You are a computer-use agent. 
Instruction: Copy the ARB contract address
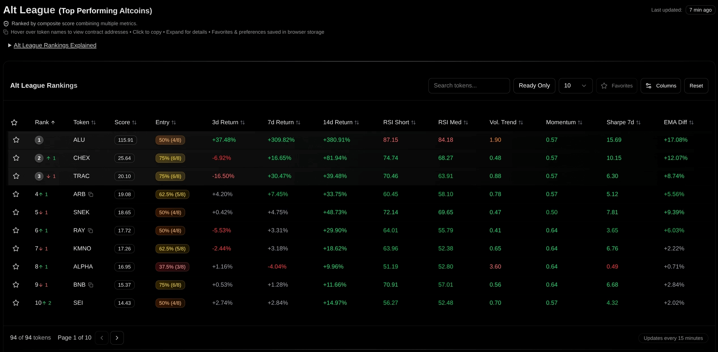click(x=91, y=194)
